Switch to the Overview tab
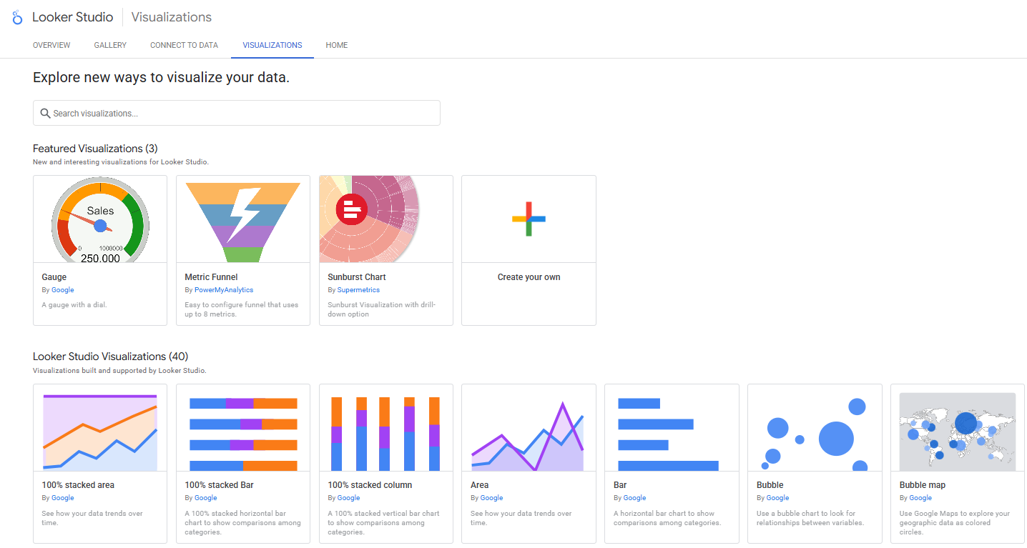Image resolution: width=1027 pixels, height=548 pixels. [x=51, y=45]
